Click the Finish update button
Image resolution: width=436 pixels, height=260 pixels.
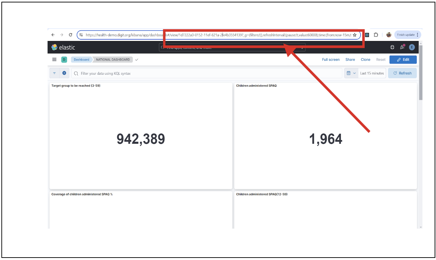coord(406,35)
